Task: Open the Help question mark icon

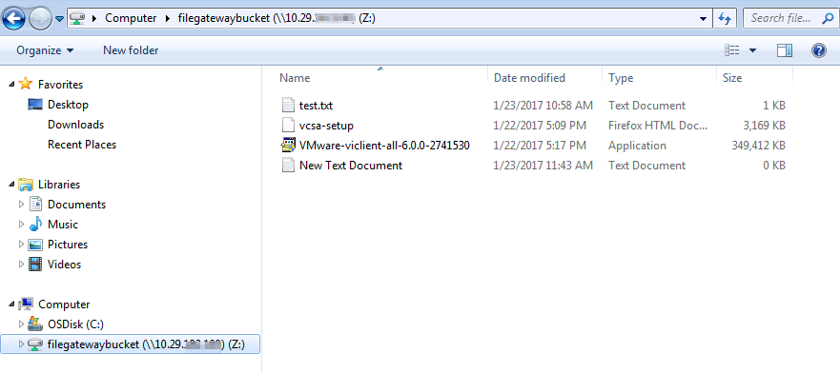Action: point(818,50)
